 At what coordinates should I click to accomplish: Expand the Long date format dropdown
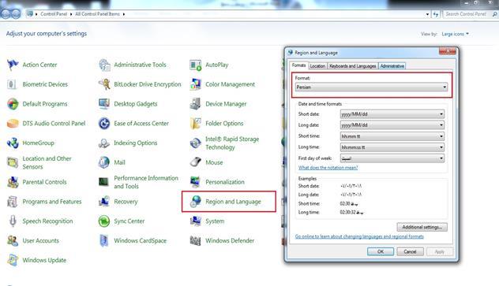pos(392,125)
